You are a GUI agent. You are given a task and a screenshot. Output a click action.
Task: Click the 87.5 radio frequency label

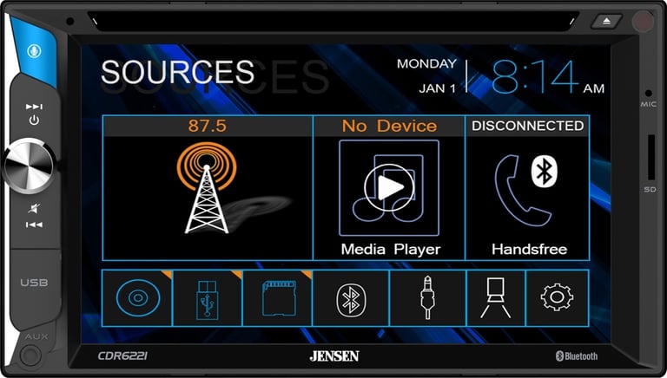(x=208, y=126)
